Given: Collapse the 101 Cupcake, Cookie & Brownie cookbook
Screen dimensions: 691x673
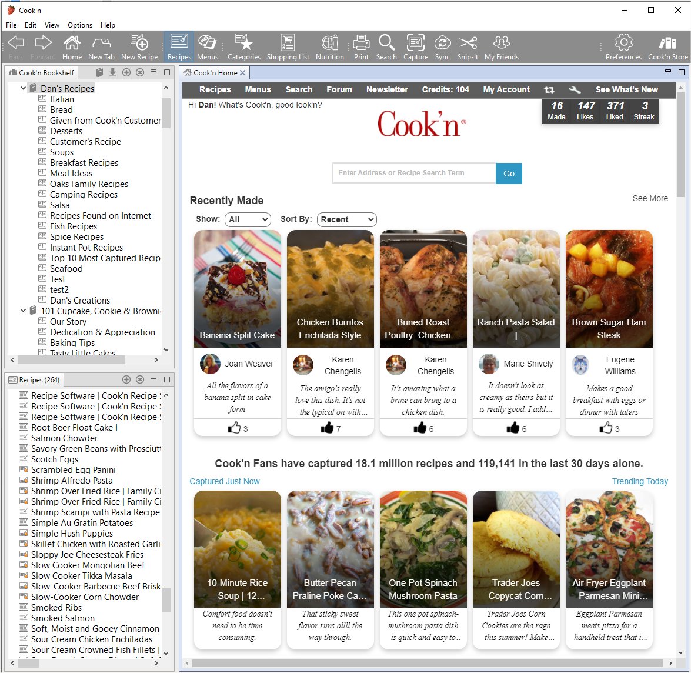Looking at the screenshot, I should [x=24, y=311].
